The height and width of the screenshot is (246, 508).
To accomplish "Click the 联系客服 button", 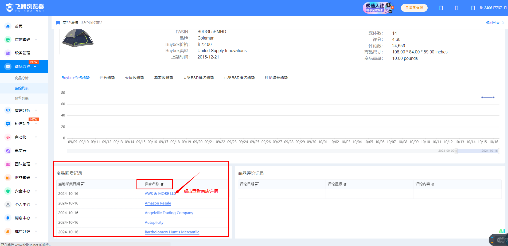I will [414, 8].
